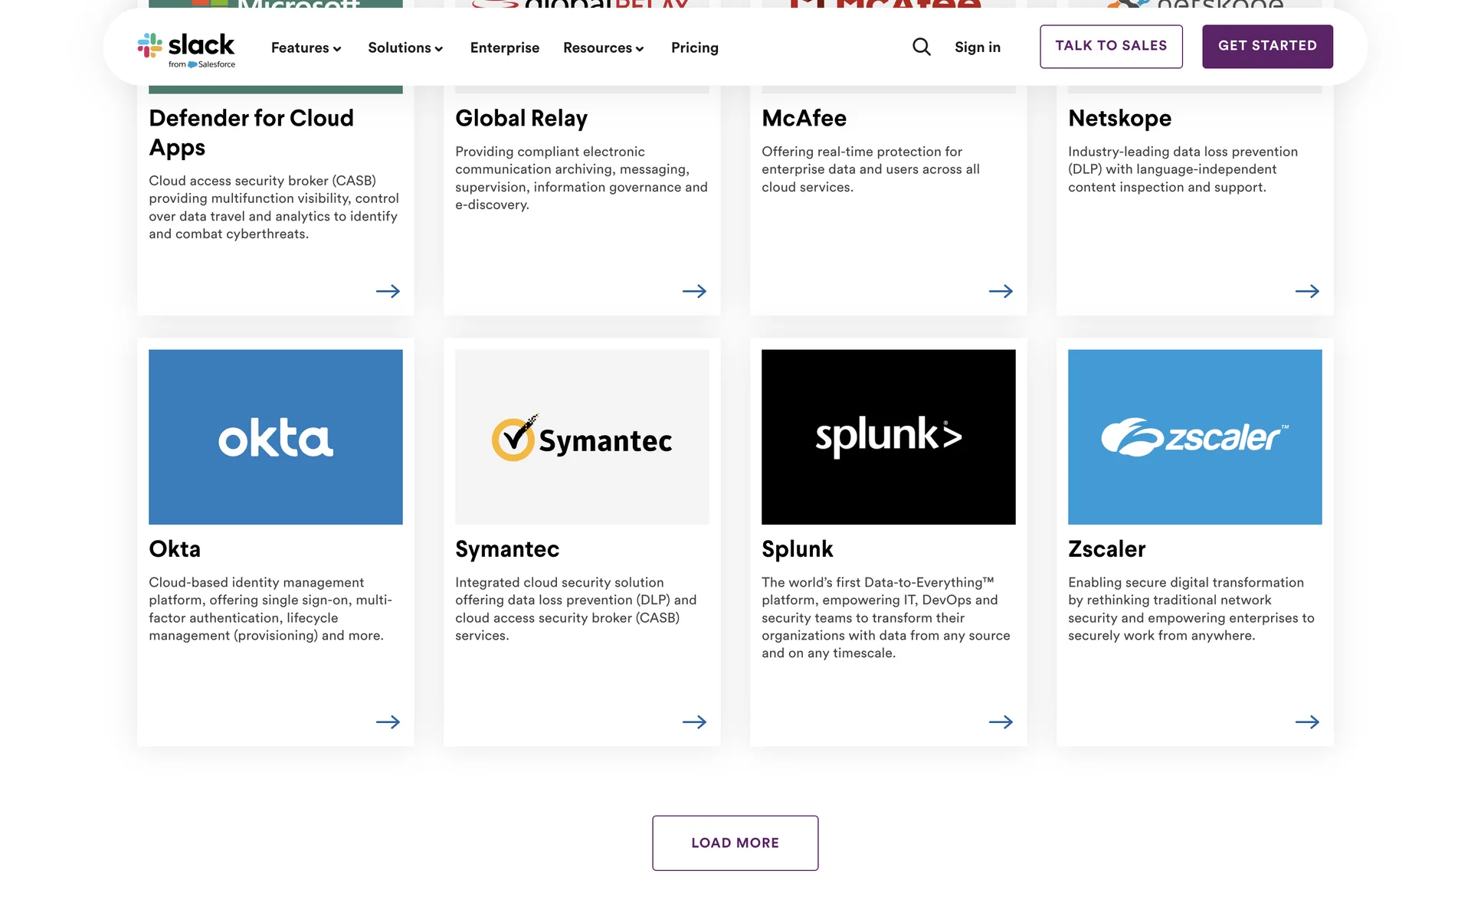Click the arrow on the Okta card

388,722
